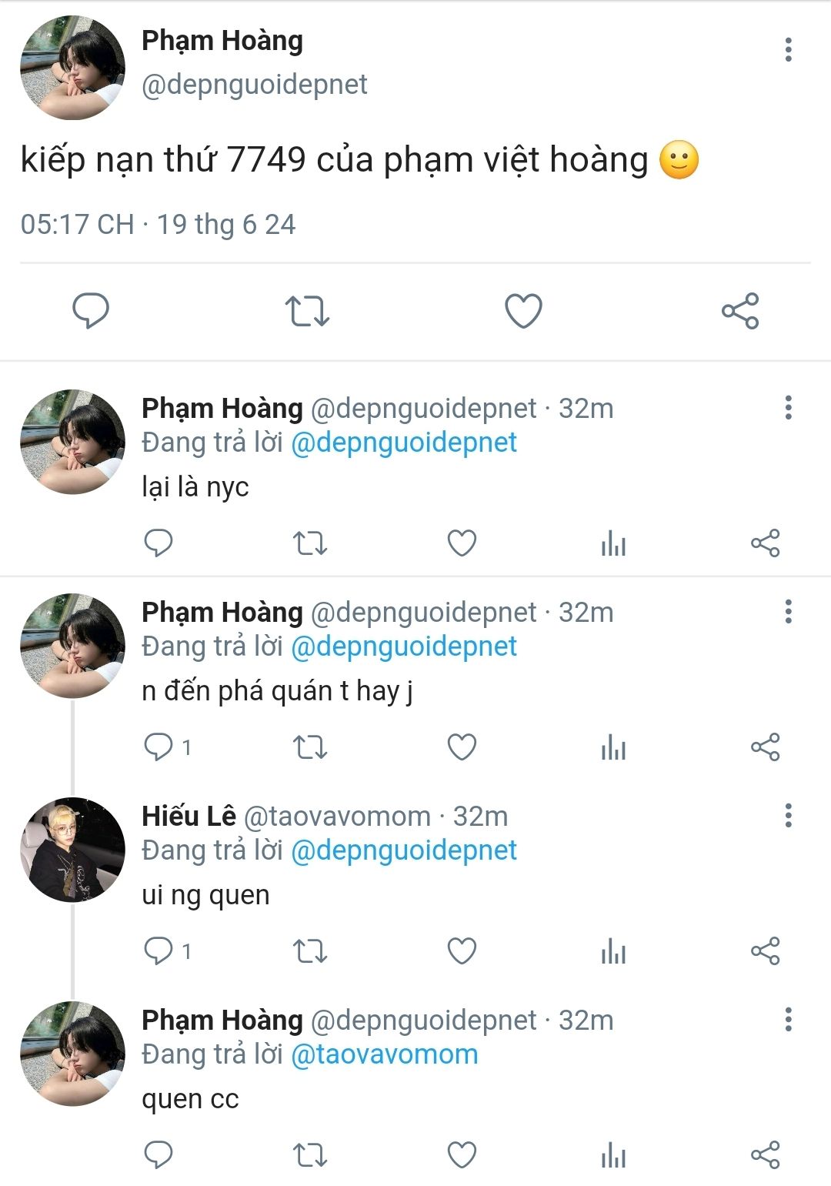Open Phạm Hoàng's avatar on main tweet
Viewport: 831px width, 1186px height.
coord(72,68)
